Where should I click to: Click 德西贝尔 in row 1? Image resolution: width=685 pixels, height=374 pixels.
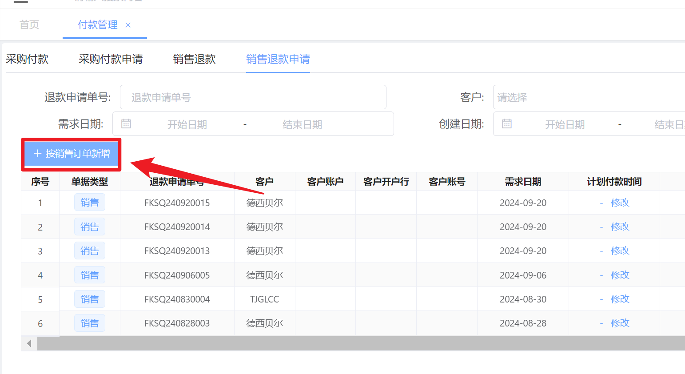265,203
